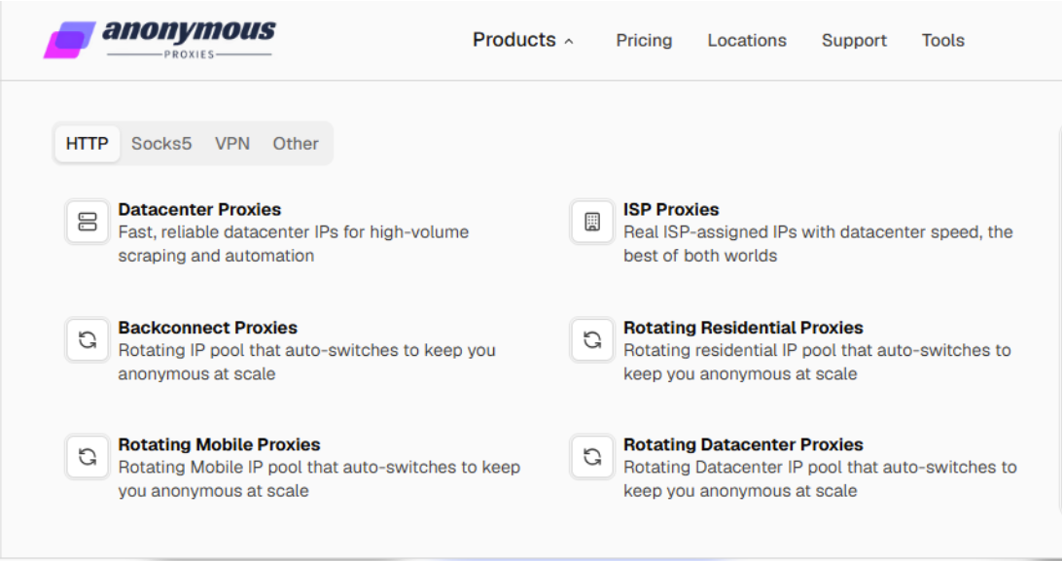Click text 'Rotating Mobile IP pool that auto-switches'
Image resolution: width=1063 pixels, height=561 pixels.
coord(288,468)
